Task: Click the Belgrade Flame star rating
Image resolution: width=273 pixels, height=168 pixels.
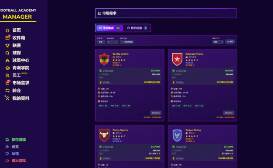Action: click(x=192, y=60)
